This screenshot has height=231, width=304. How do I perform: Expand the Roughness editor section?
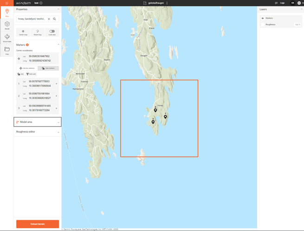(38, 132)
